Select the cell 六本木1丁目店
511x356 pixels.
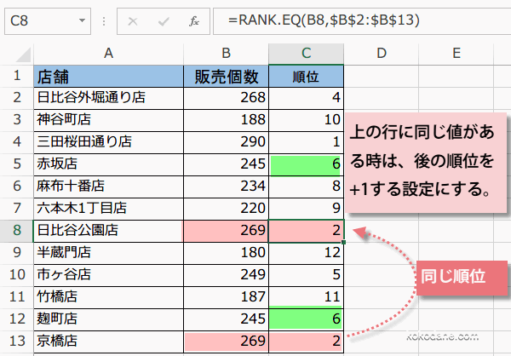[108, 209]
